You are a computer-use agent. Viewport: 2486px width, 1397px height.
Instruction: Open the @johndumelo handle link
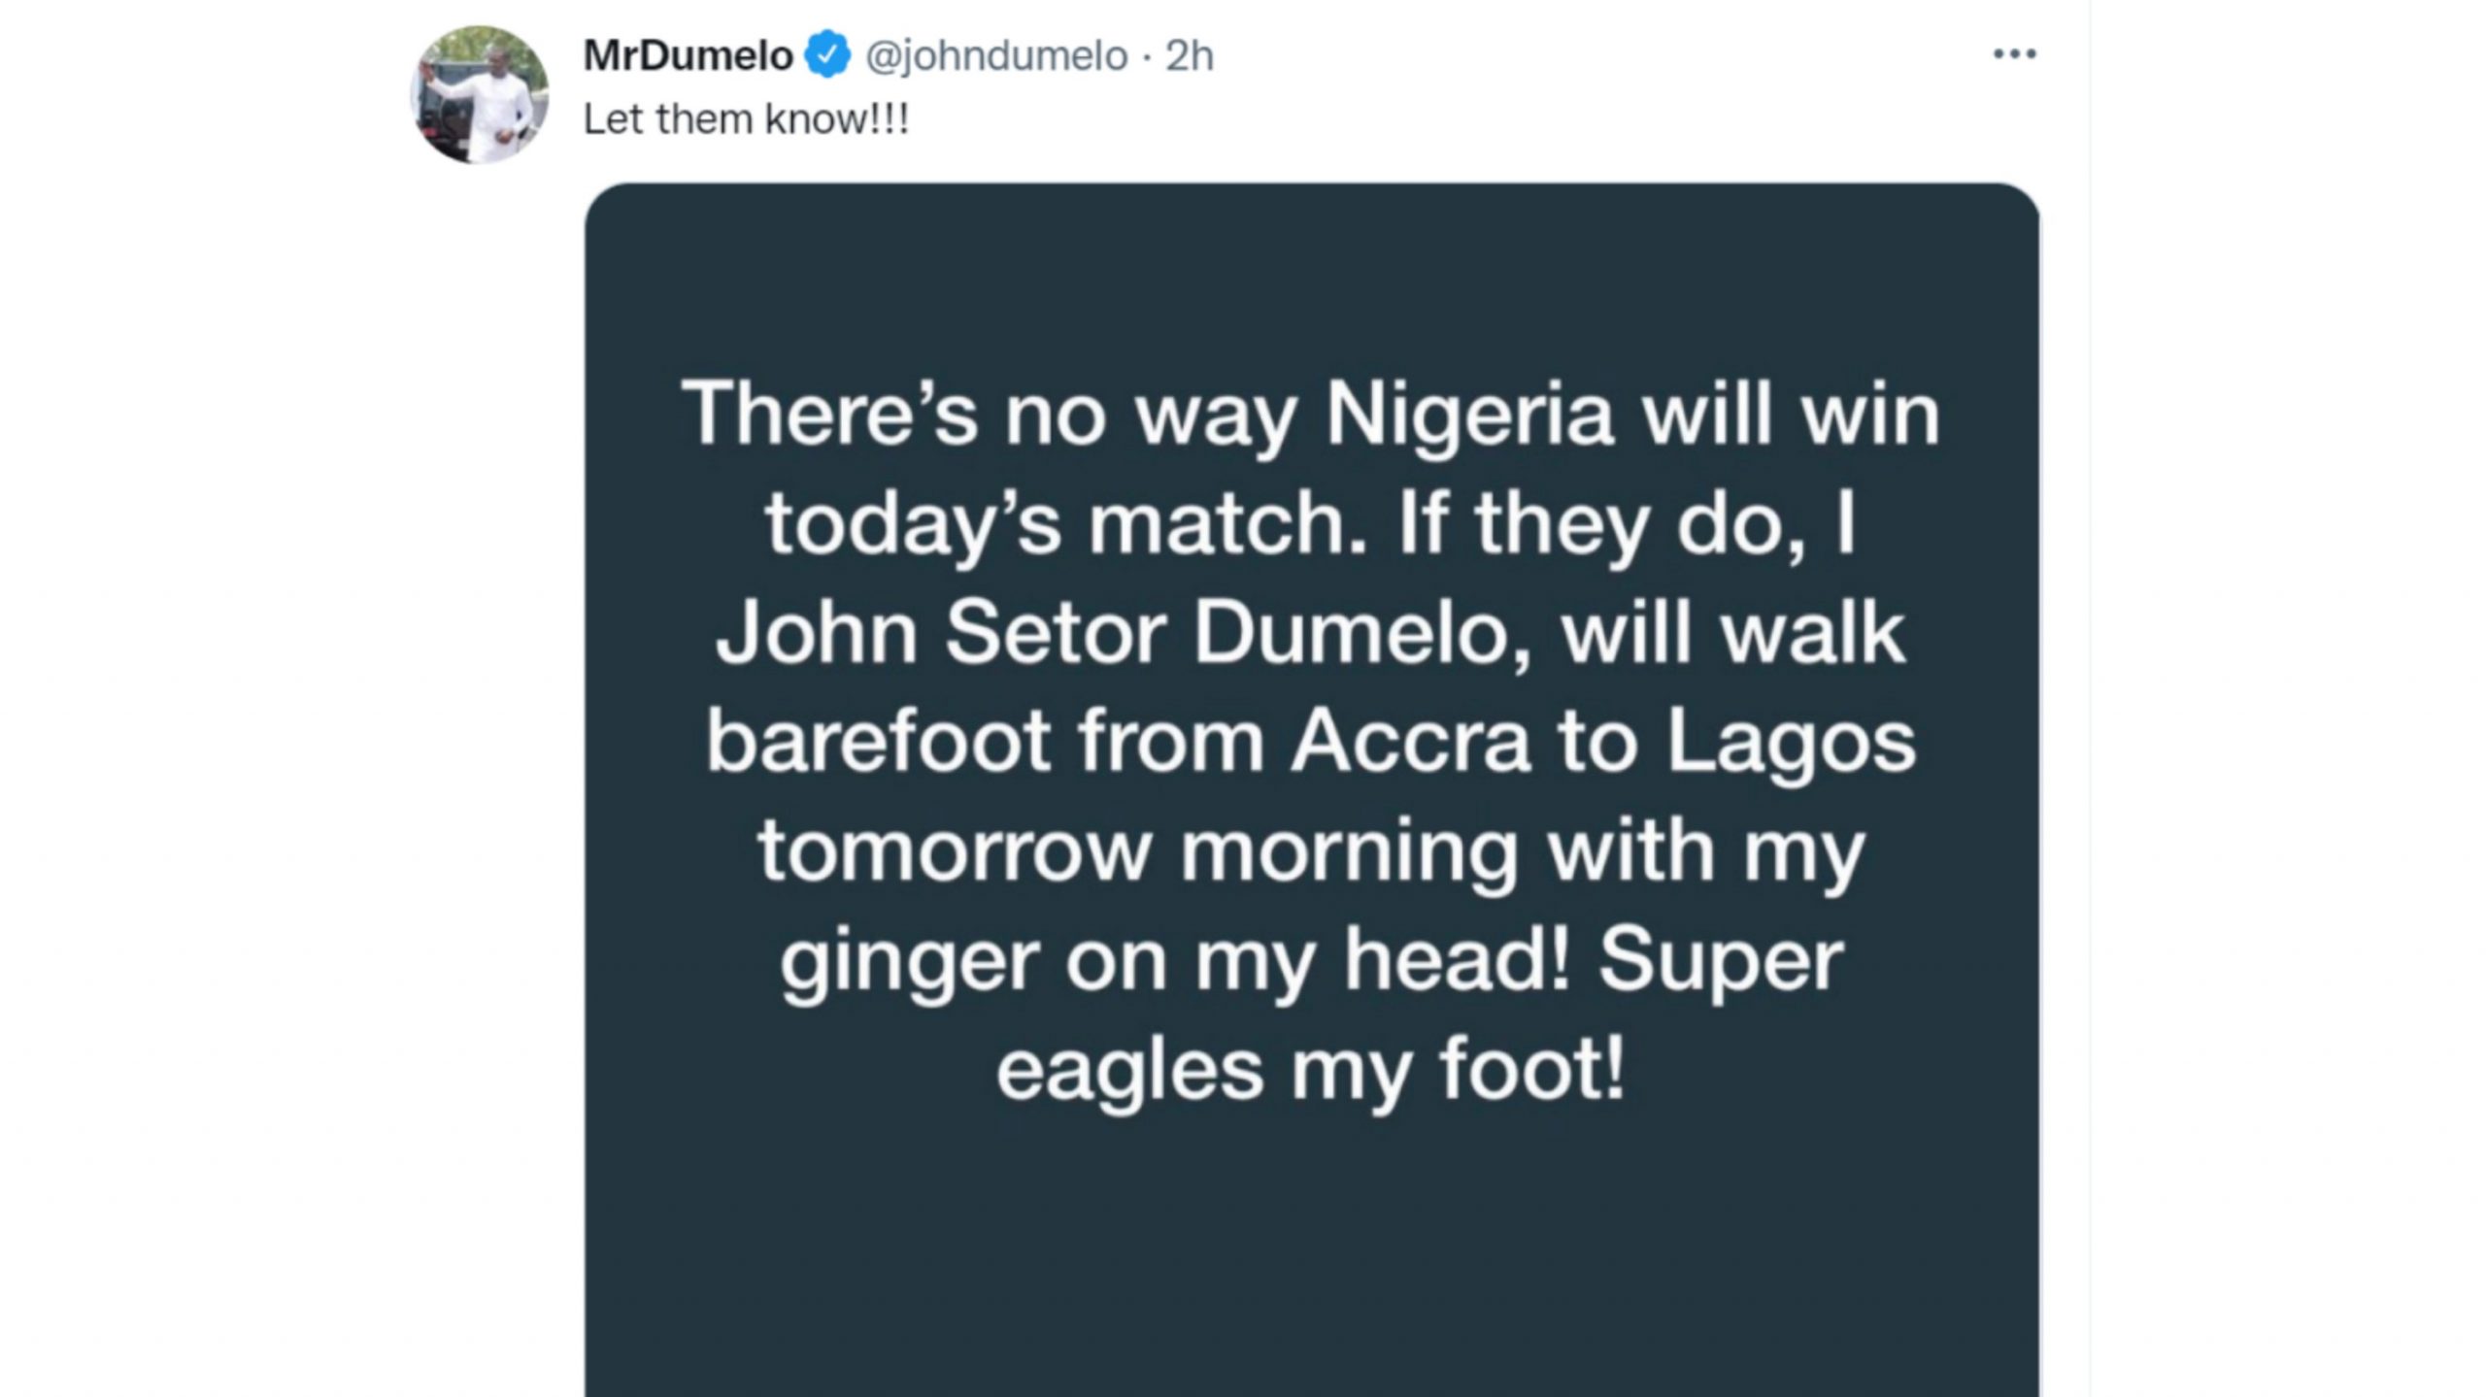point(995,55)
